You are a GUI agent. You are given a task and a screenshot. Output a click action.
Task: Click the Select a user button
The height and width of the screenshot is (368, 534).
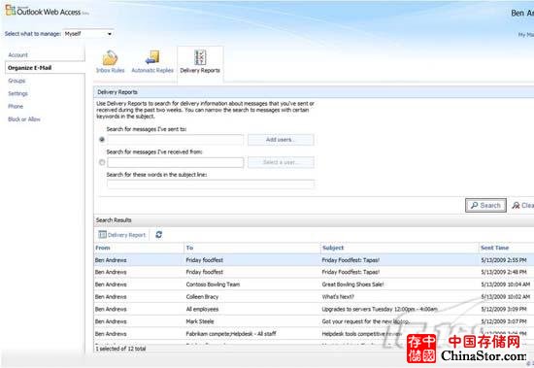coord(281,162)
